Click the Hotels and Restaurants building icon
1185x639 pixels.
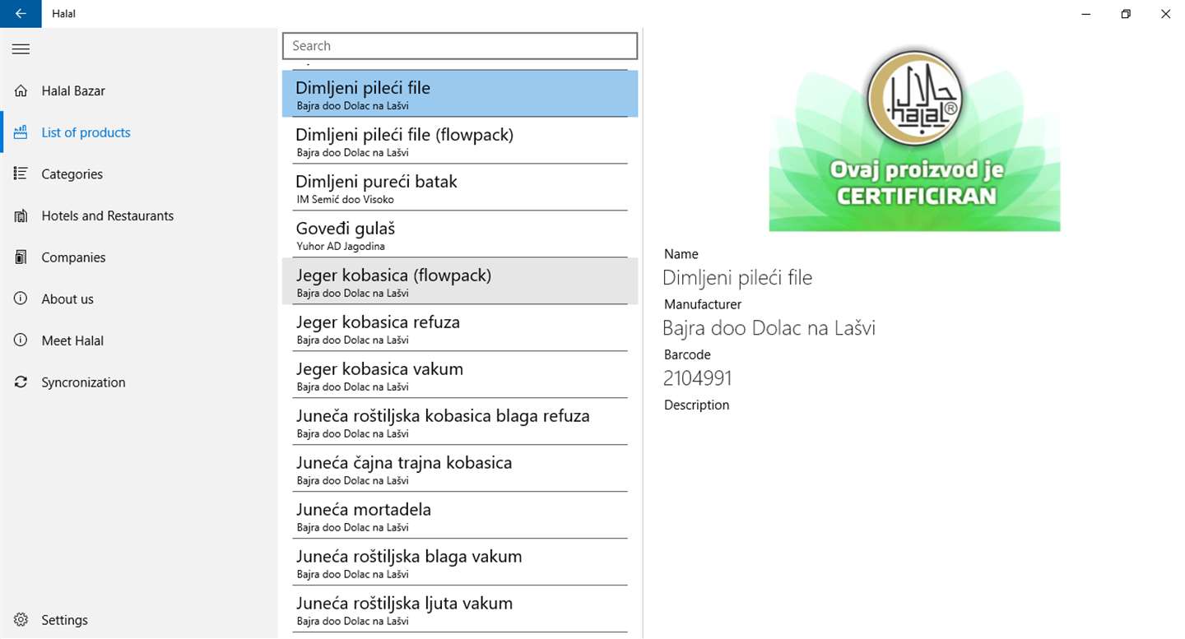21,215
